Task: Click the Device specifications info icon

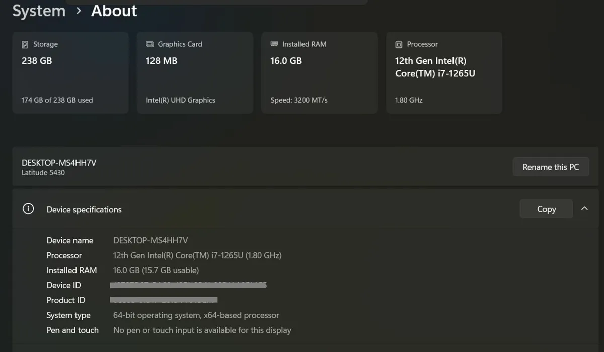Action: point(28,208)
